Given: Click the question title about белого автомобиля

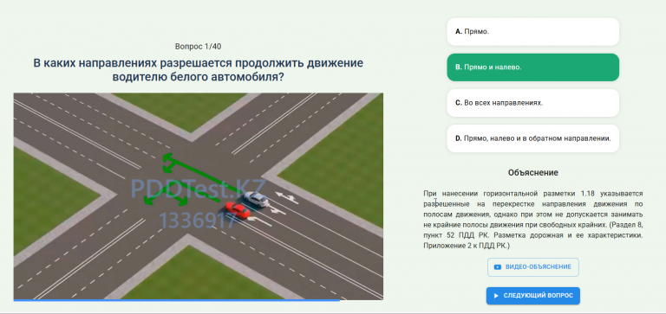Looking at the screenshot, I should (198, 70).
